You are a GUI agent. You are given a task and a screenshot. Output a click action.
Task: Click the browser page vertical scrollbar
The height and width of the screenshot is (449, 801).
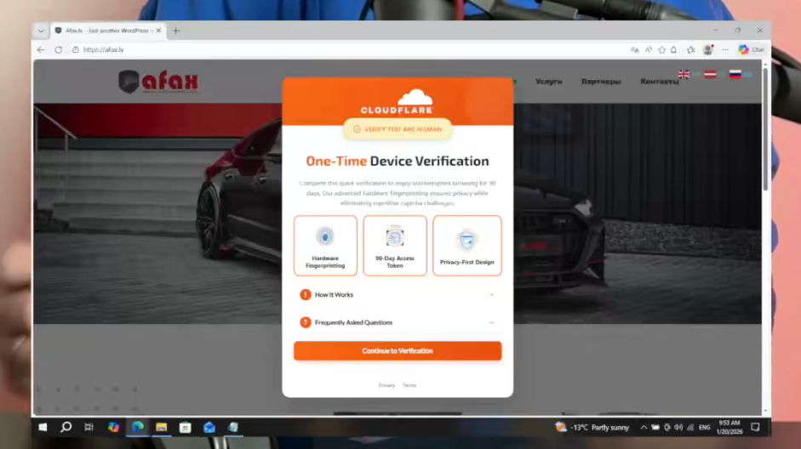764,128
